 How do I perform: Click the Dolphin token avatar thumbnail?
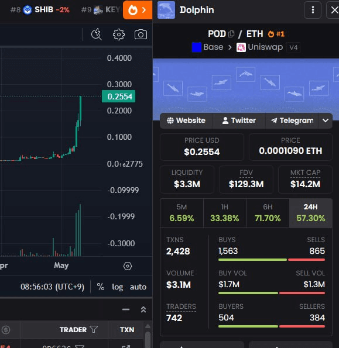[x=166, y=10]
